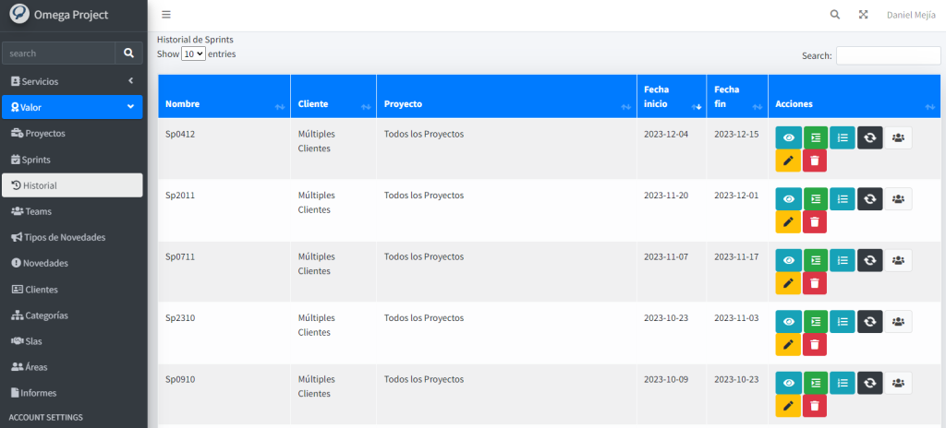Click the sidebar search submit button
Screen dimensions: 946x428
[x=129, y=53]
